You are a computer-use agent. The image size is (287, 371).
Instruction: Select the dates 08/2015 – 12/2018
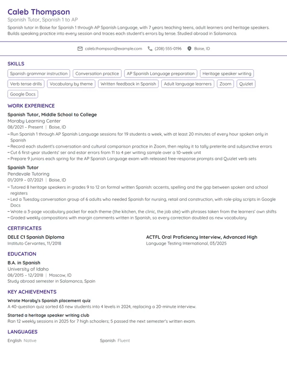(x=25, y=275)
